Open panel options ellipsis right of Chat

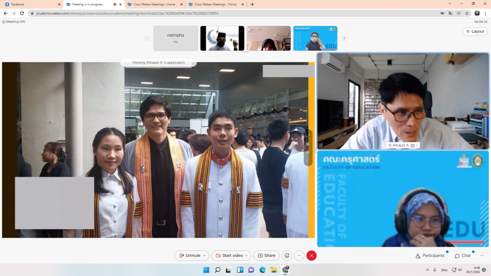coord(482,255)
